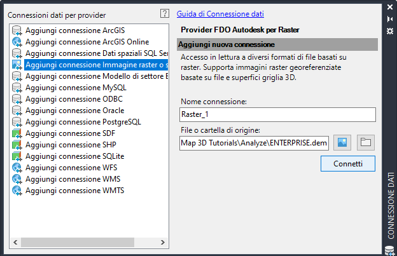The width and height of the screenshot is (397, 256).
Task: Choose Aggiungi connessione SHP
Action: point(66,145)
